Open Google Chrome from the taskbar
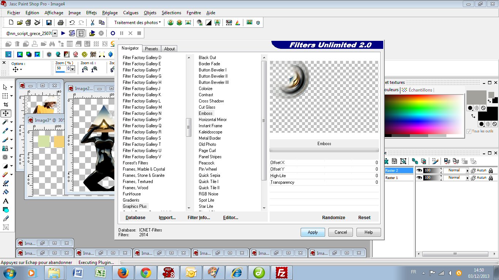 pyautogui.click(x=146, y=272)
